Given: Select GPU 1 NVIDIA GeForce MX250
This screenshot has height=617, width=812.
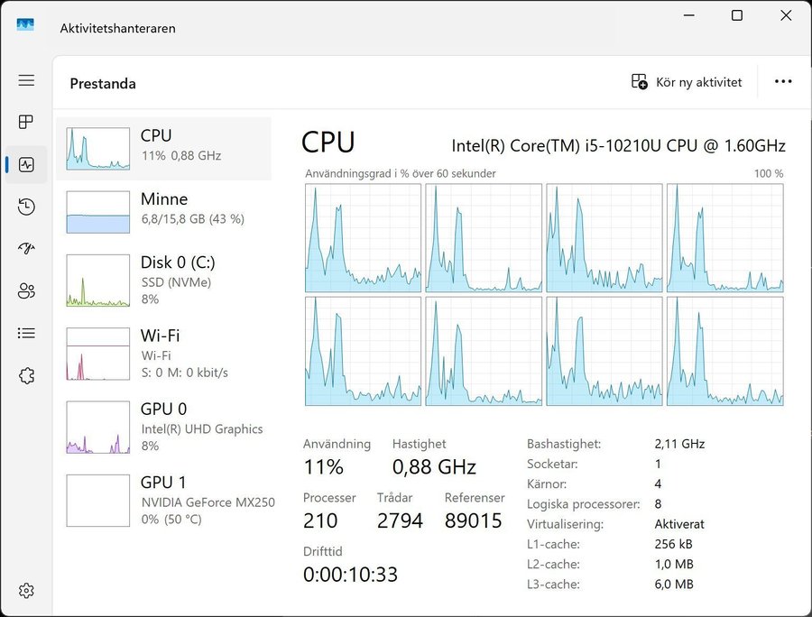Looking at the screenshot, I should click(163, 500).
